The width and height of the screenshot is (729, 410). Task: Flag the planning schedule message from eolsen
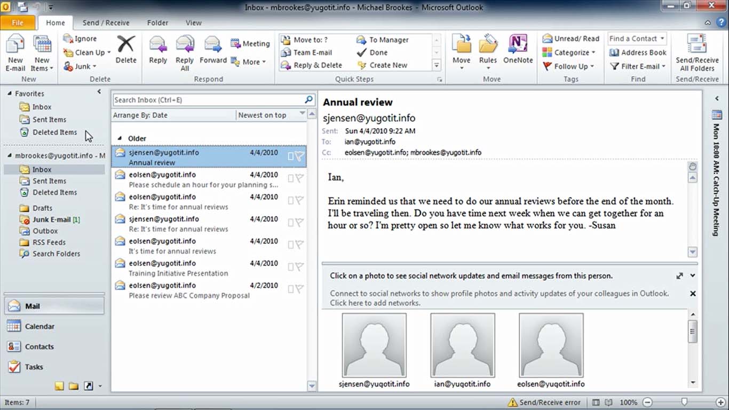coord(299,178)
